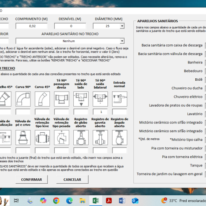
Task: Open Adobe Acrobat from the taskbar
Action: [109, 201]
